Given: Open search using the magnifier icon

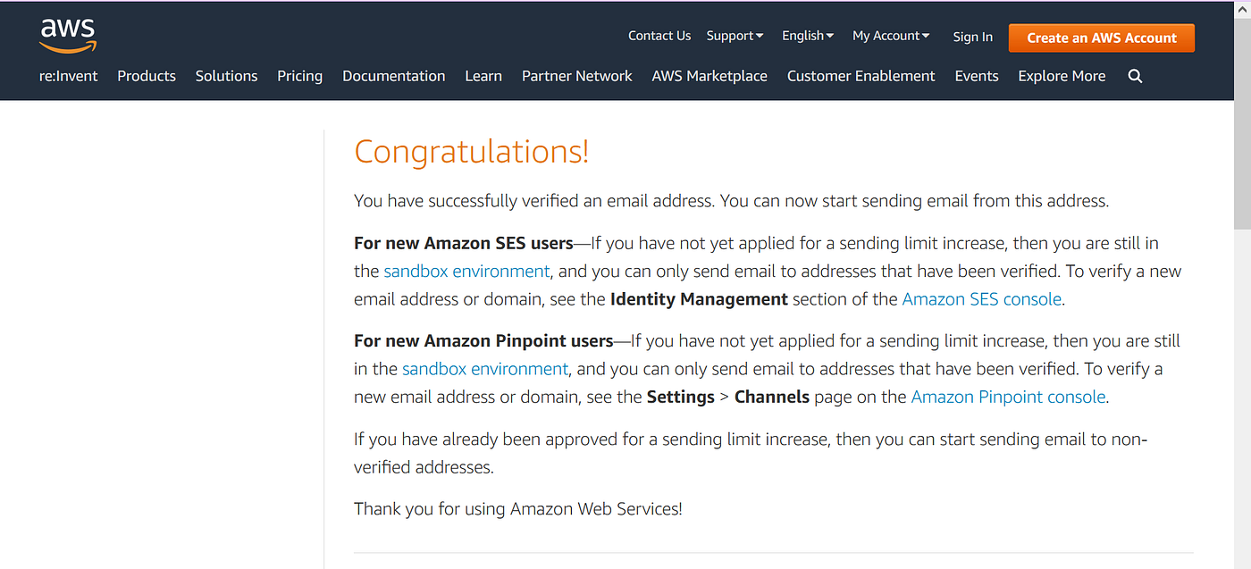Looking at the screenshot, I should tap(1135, 76).
